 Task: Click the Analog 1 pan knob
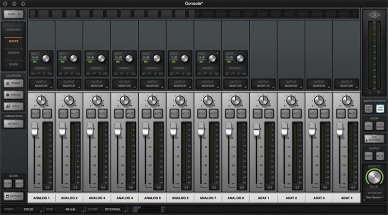[41, 100]
